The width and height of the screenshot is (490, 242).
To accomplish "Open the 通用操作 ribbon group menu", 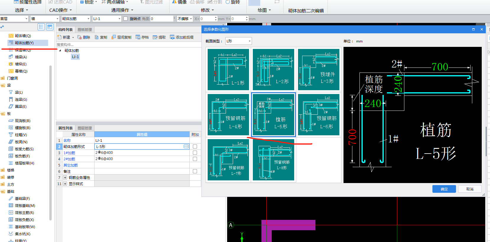I will (x=122, y=10).
